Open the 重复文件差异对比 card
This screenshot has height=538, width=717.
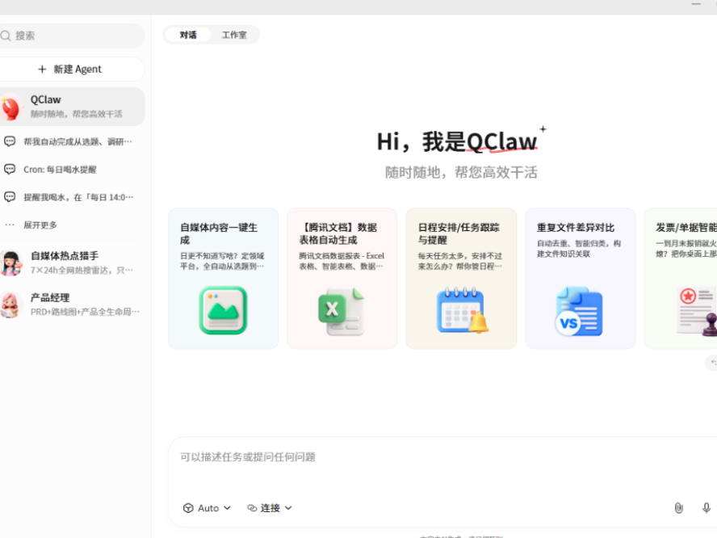pyautogui.click(x=581, y=279)
